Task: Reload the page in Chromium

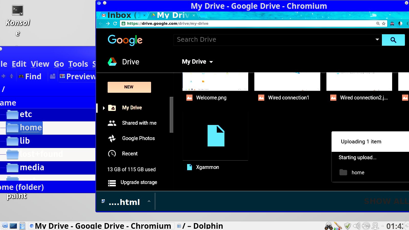Action: [115, 24]
